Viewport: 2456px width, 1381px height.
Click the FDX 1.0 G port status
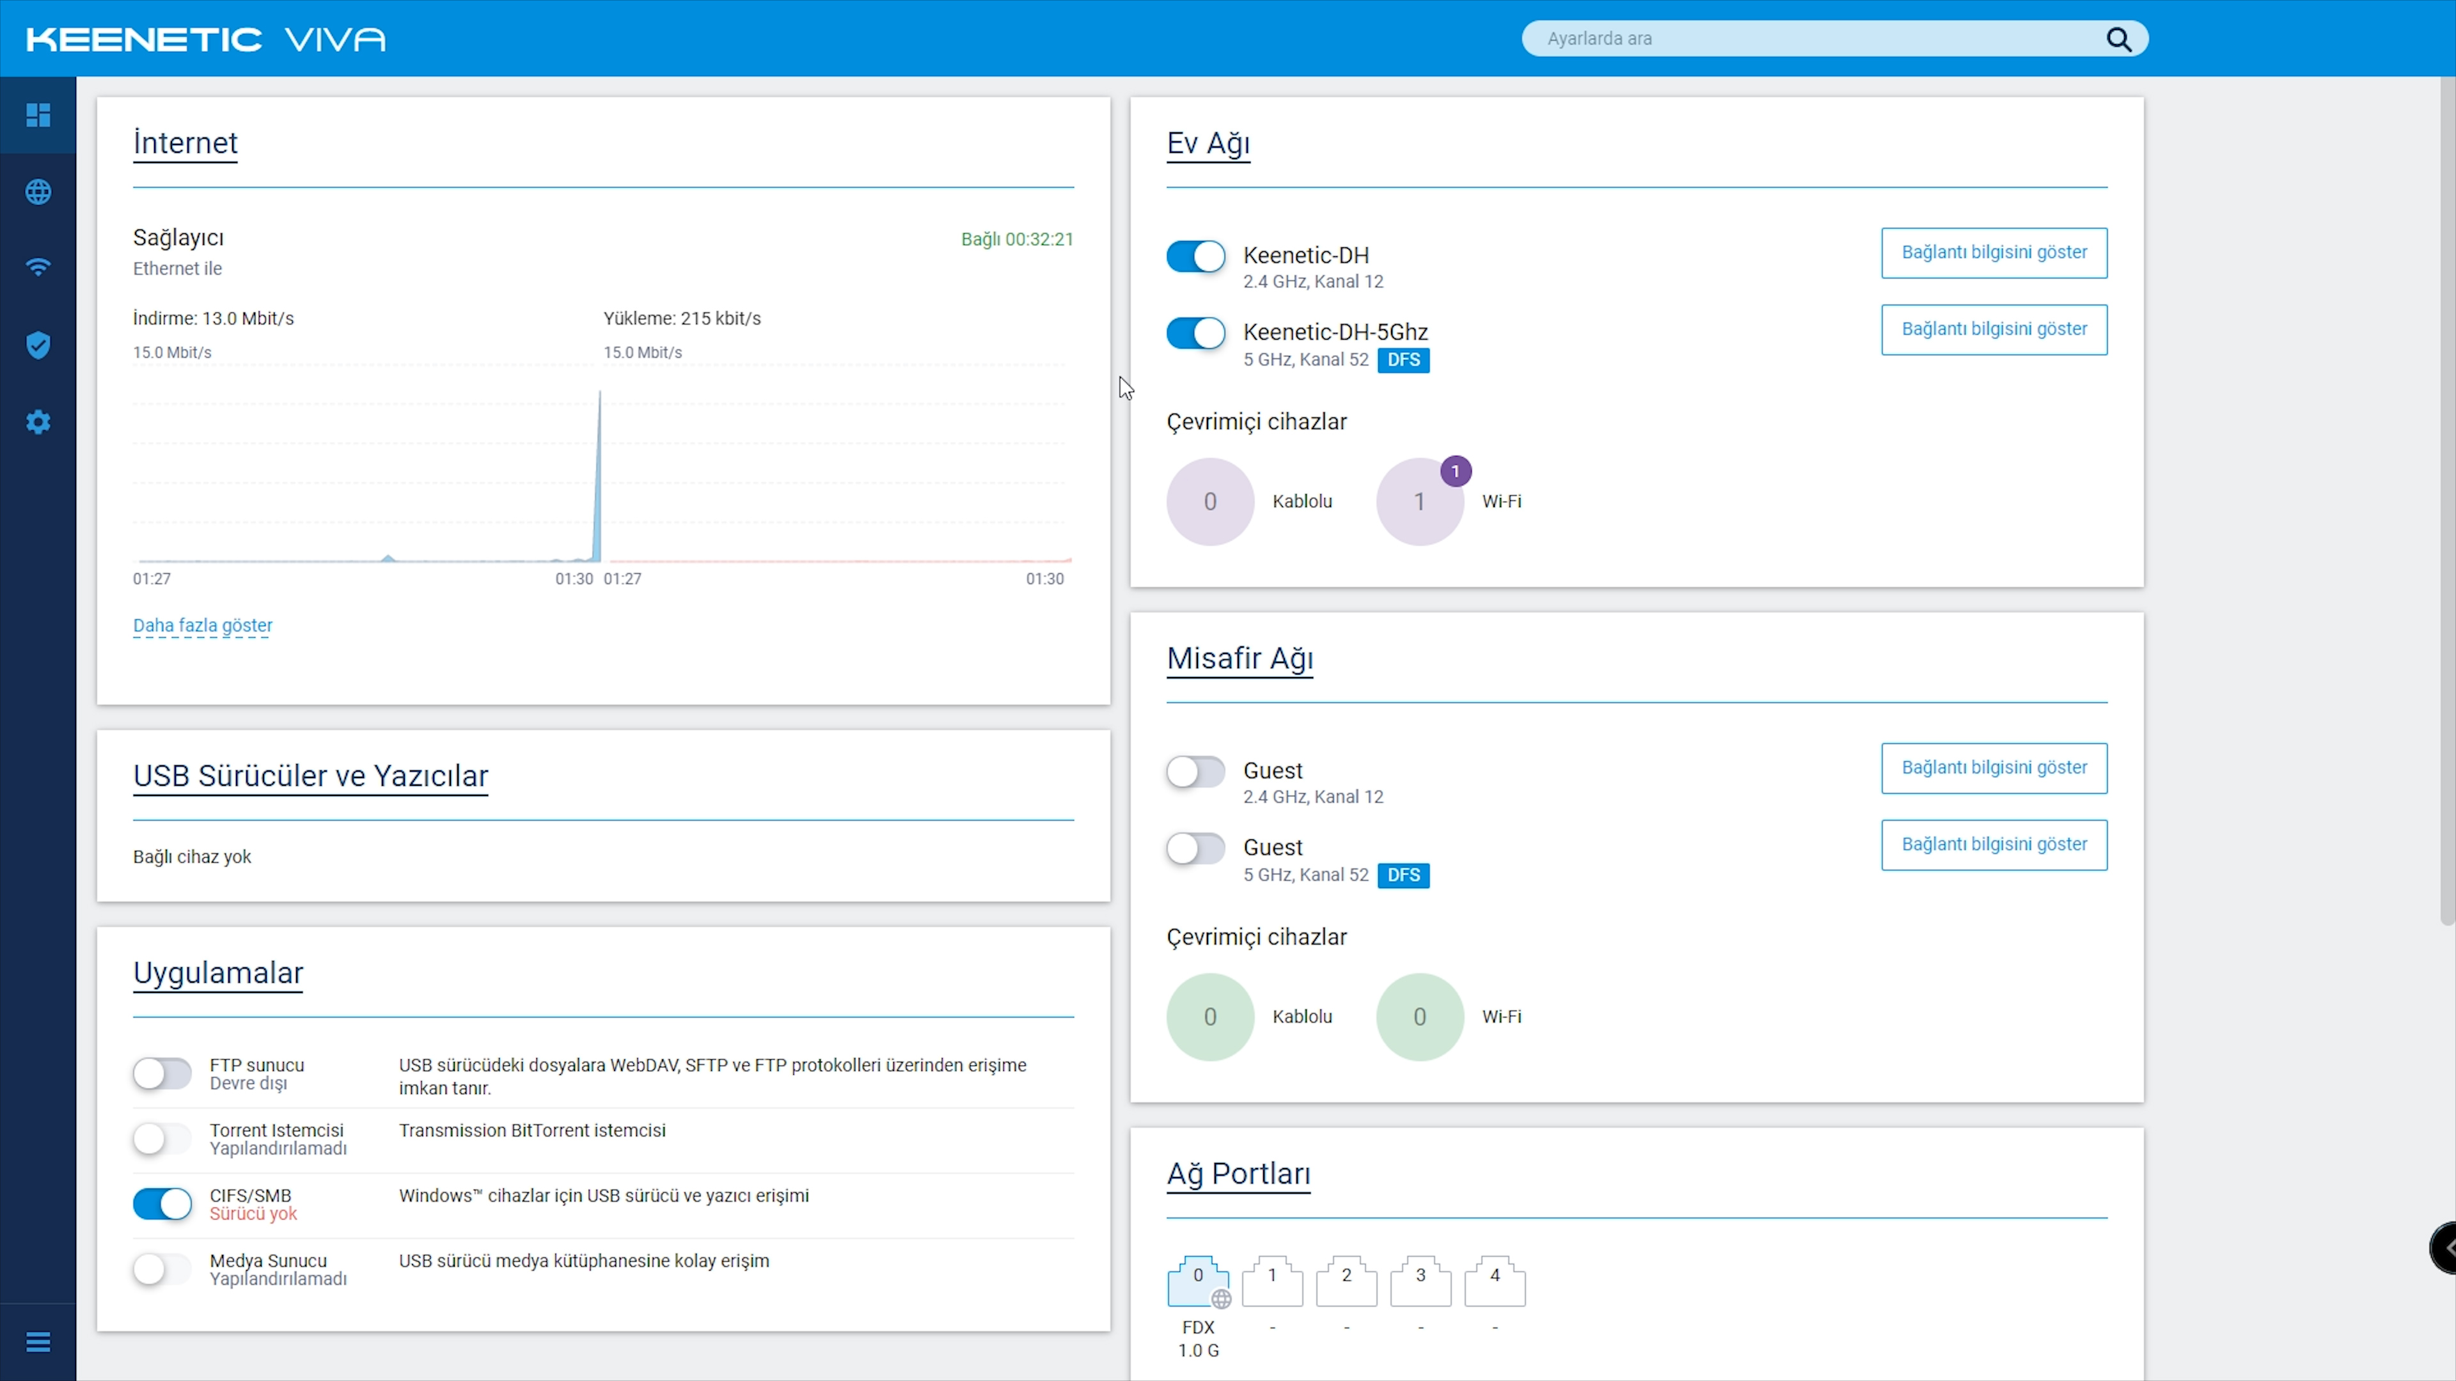point(1199,1339)
